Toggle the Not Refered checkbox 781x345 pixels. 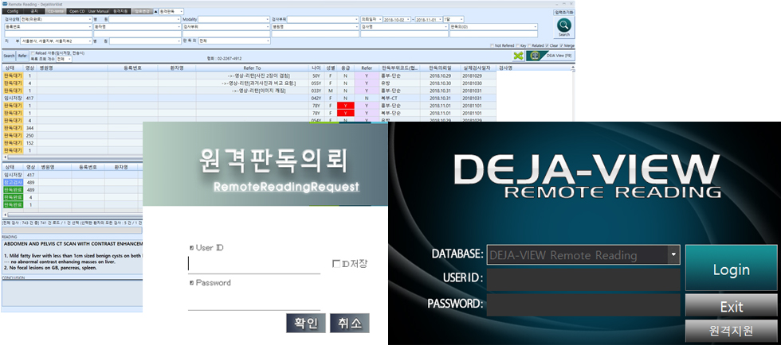coord(493,46)
